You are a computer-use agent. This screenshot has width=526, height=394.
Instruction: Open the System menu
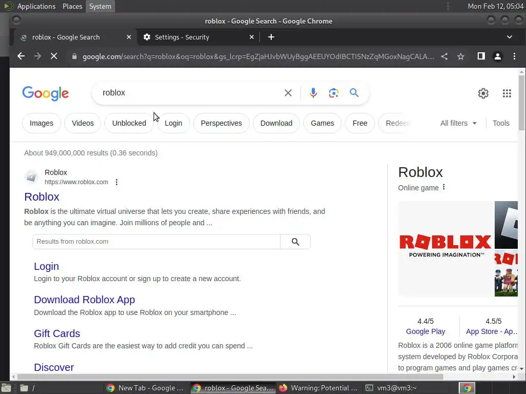[100, 6]
